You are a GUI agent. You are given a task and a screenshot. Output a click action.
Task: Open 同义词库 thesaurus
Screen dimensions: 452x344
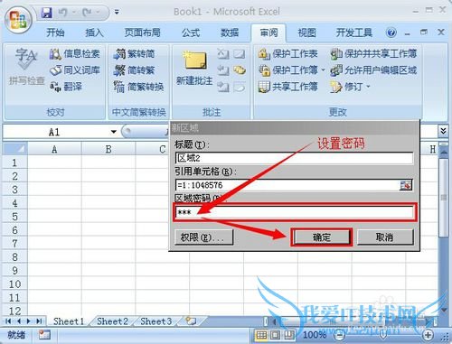(74, 70)
